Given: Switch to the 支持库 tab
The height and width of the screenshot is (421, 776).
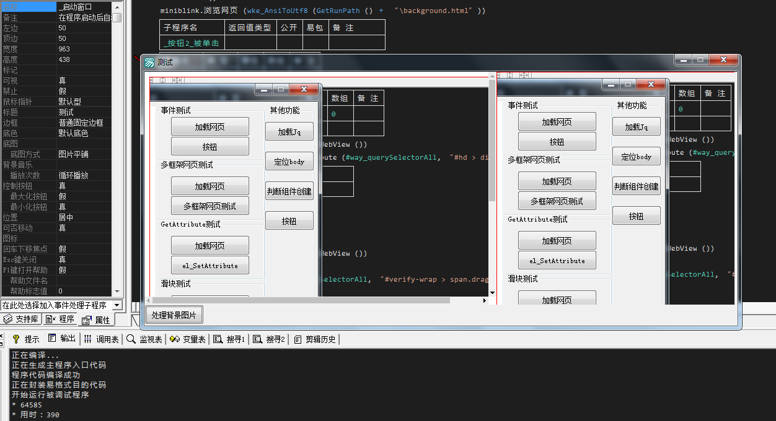Looking at the screenshot, I should (x=22, y=319).
